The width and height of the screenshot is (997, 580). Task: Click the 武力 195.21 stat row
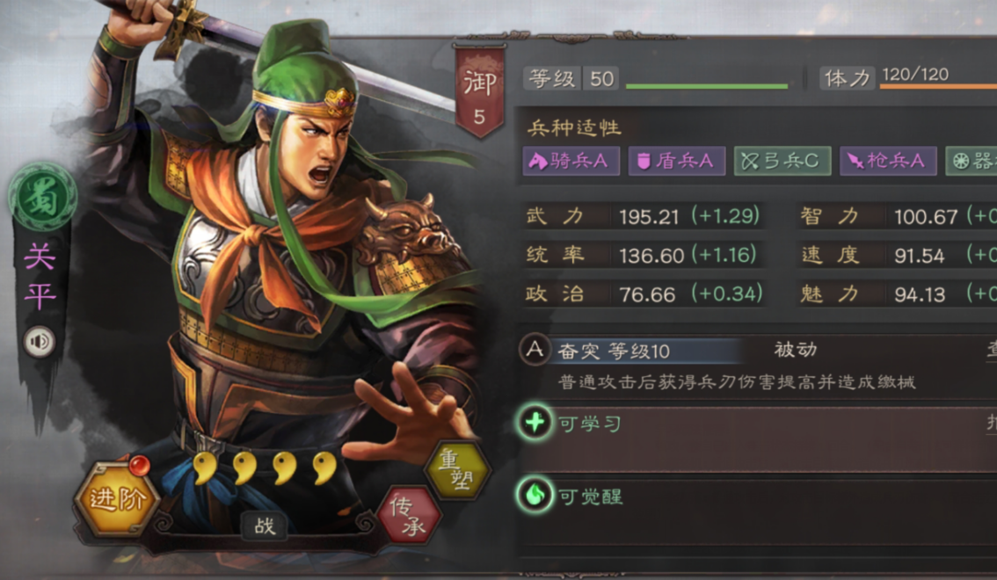coord(644,217)
